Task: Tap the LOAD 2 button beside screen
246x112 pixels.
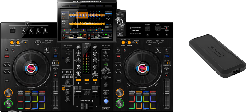Action: (122, 33)
